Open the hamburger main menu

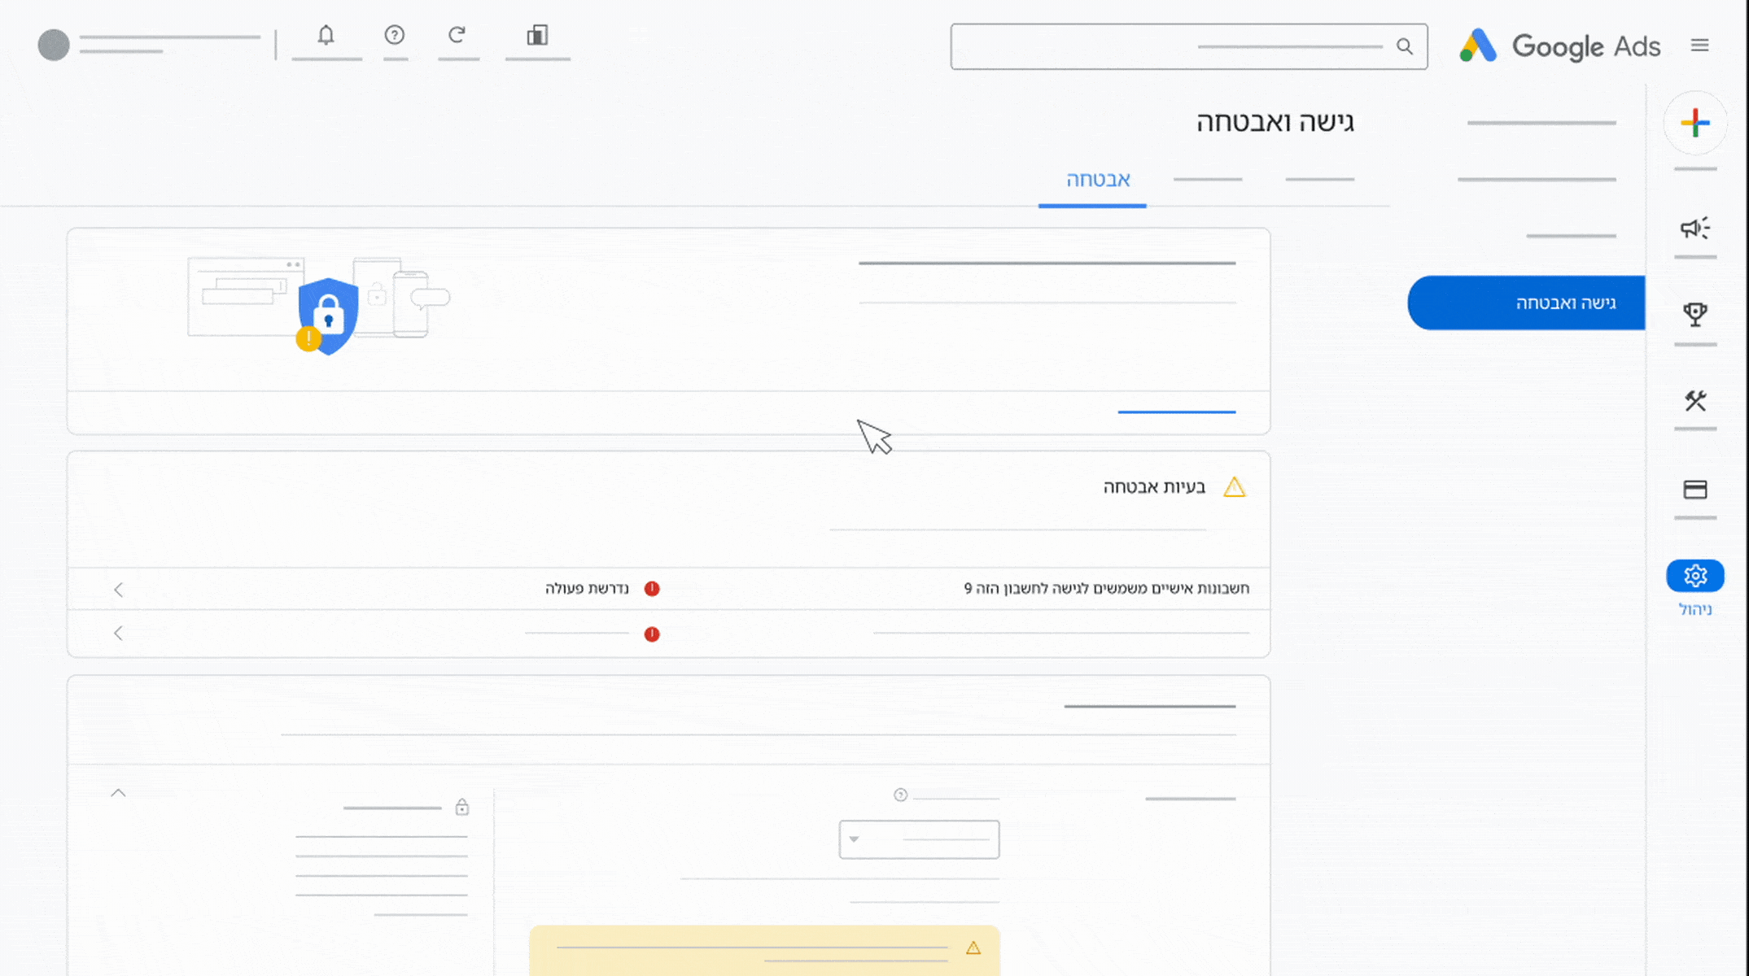[x=1699, y=46]
